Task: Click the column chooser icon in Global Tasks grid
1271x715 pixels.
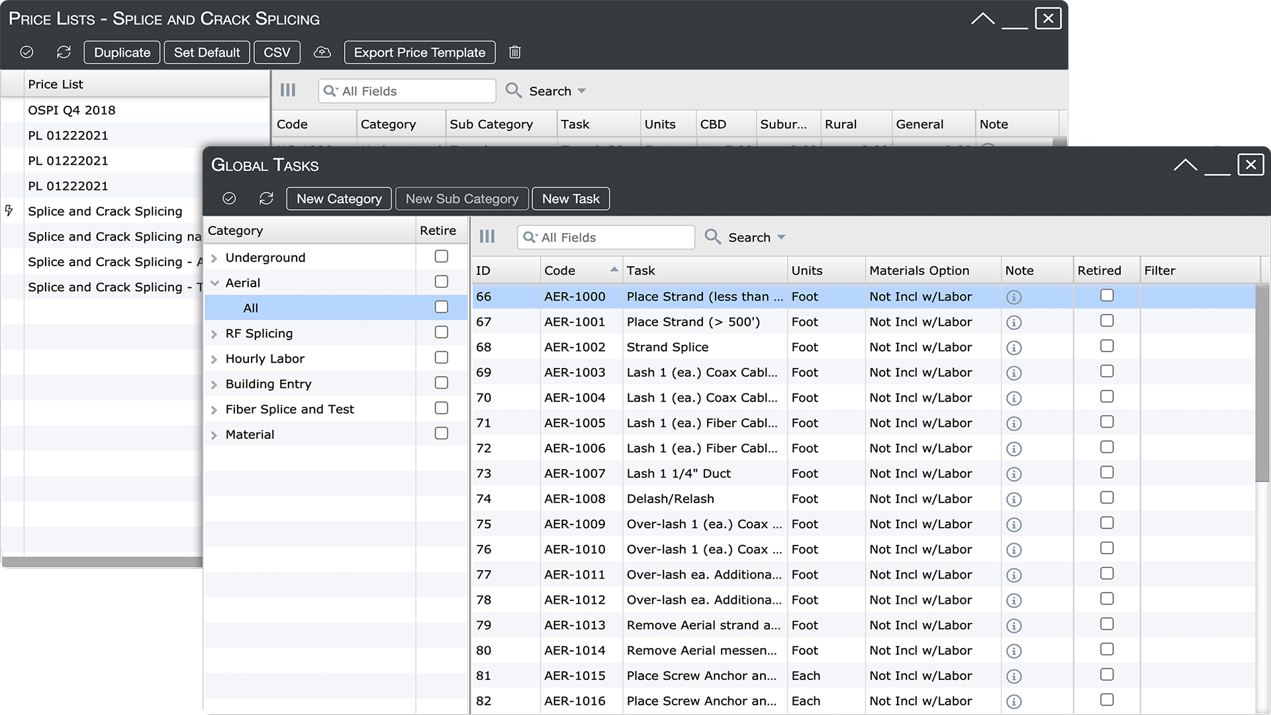Action: click(487, 237)
